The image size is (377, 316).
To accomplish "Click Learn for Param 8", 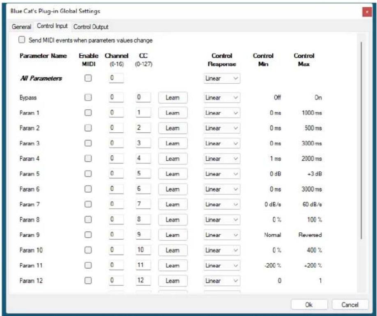I will pos(172,220).
